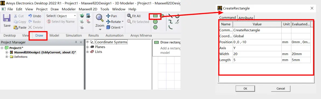
Task: Click the Redo arrow button
Action: click(x=34, y=22)
